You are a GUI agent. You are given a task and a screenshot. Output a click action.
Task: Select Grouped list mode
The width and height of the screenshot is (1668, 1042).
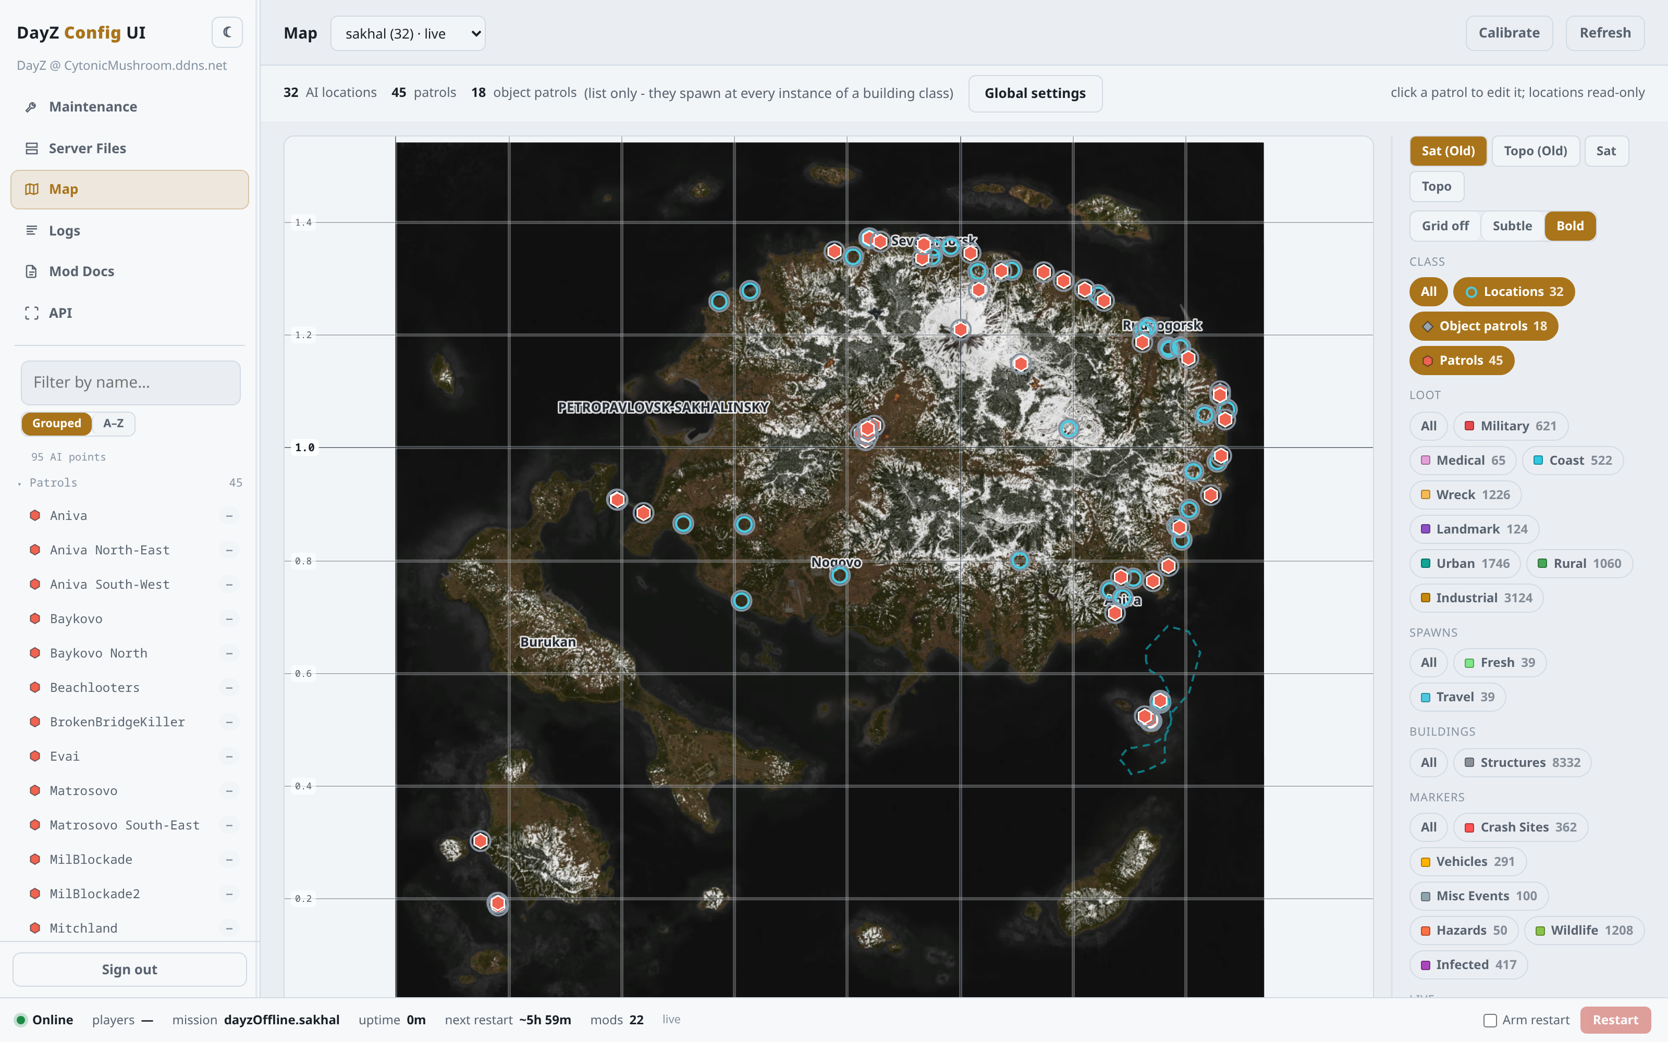coord(56,423)
